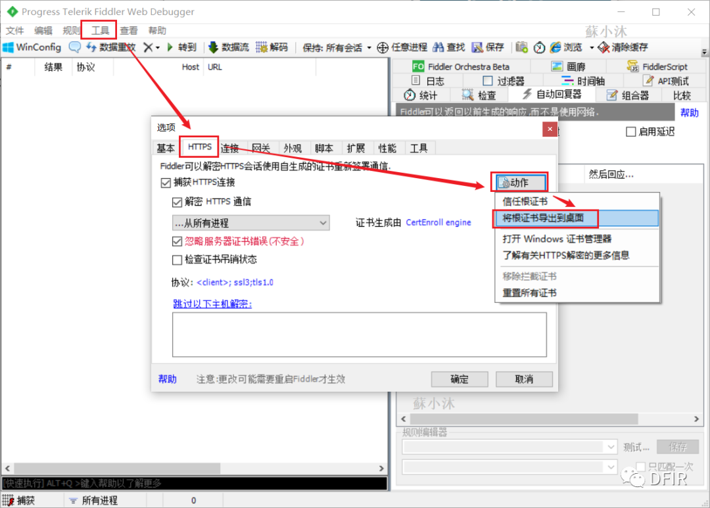Open the Edit (编辑) menu
710x508 pixels.
(x=43, y=30)
